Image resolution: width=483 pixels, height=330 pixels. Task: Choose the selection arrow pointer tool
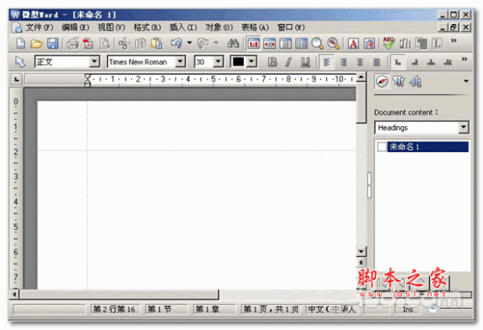(20, 62)
